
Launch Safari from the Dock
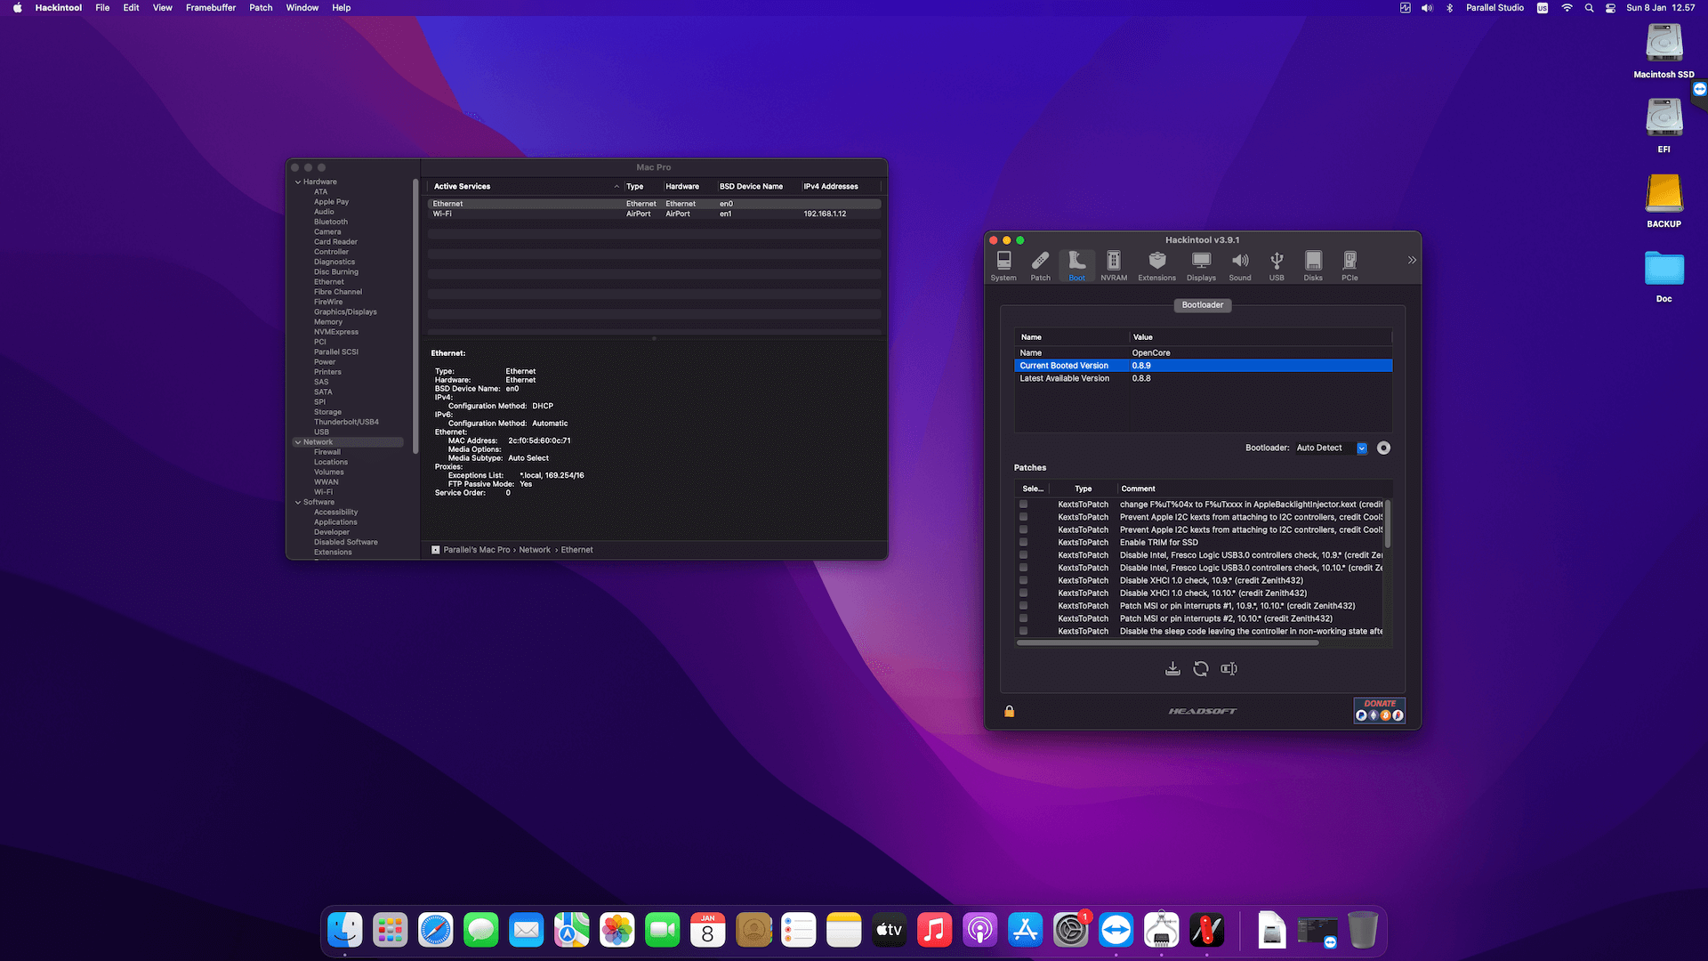[436, 931]
